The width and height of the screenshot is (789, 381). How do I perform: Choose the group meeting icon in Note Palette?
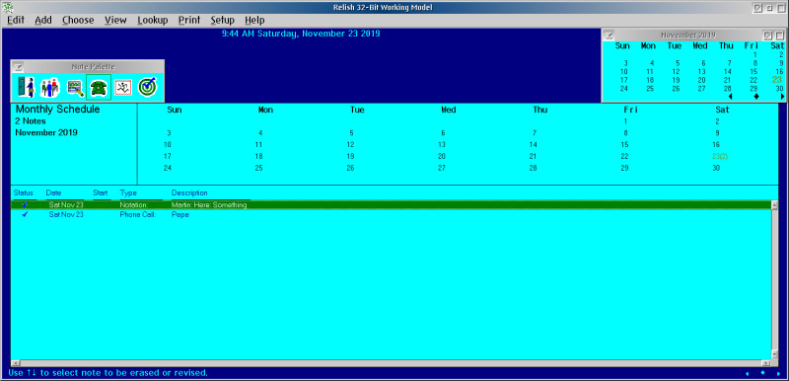pyautogui.click(x=50, y=87)
